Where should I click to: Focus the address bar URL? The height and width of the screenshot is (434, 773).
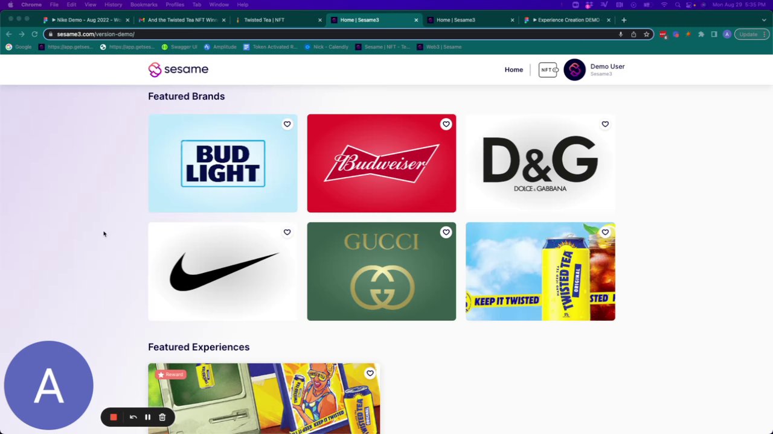tap(95, 34)
